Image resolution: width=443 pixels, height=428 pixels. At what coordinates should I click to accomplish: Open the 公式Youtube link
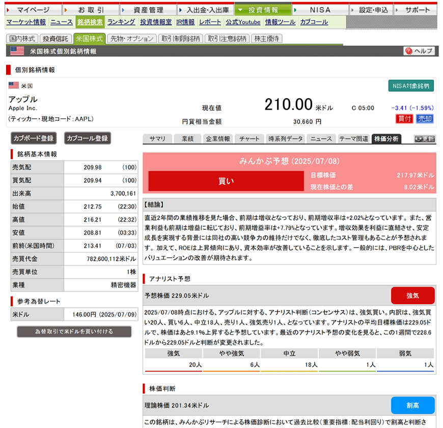pyautogui.click(x=243, y=22)
